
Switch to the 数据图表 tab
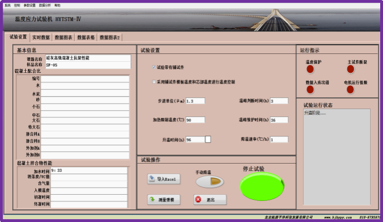coord(64,37)
